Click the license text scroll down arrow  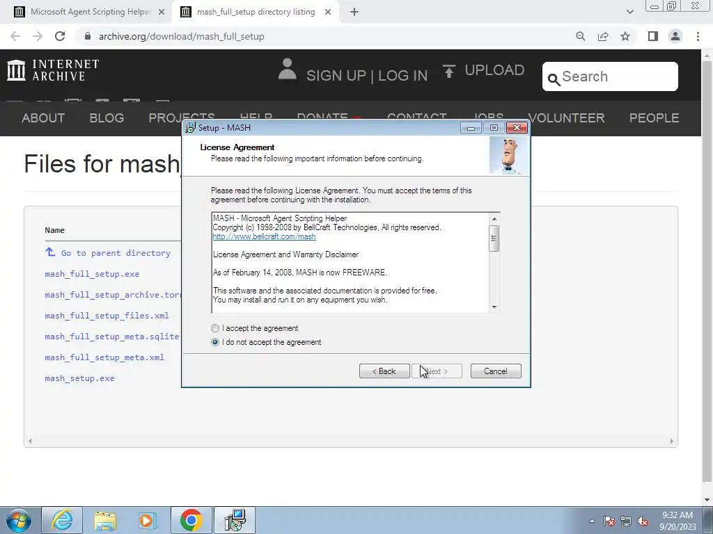pos(494,307)
